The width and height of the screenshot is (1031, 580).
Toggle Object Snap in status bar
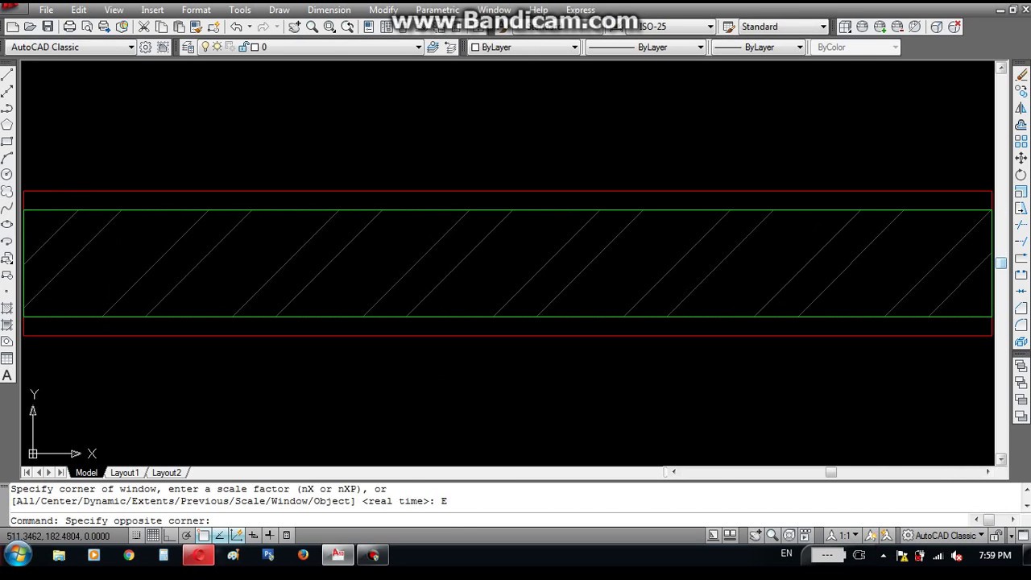(x=203, y=536)
